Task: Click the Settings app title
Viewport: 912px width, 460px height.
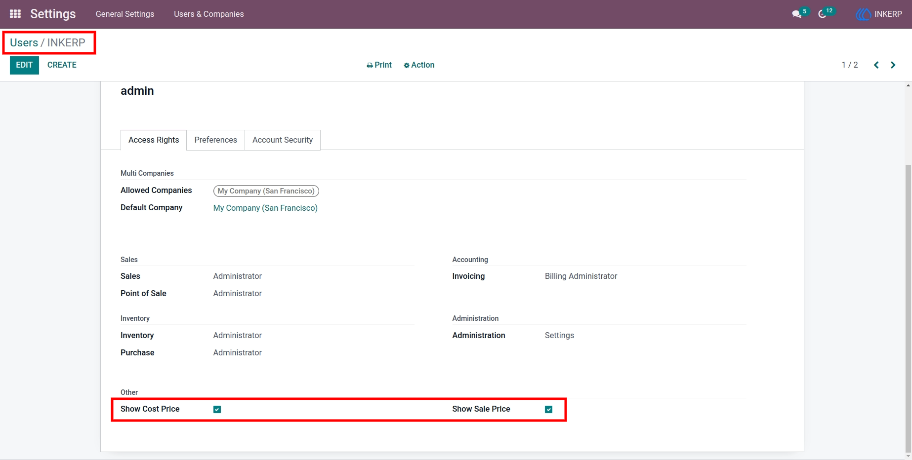Action: pos(53,14)
